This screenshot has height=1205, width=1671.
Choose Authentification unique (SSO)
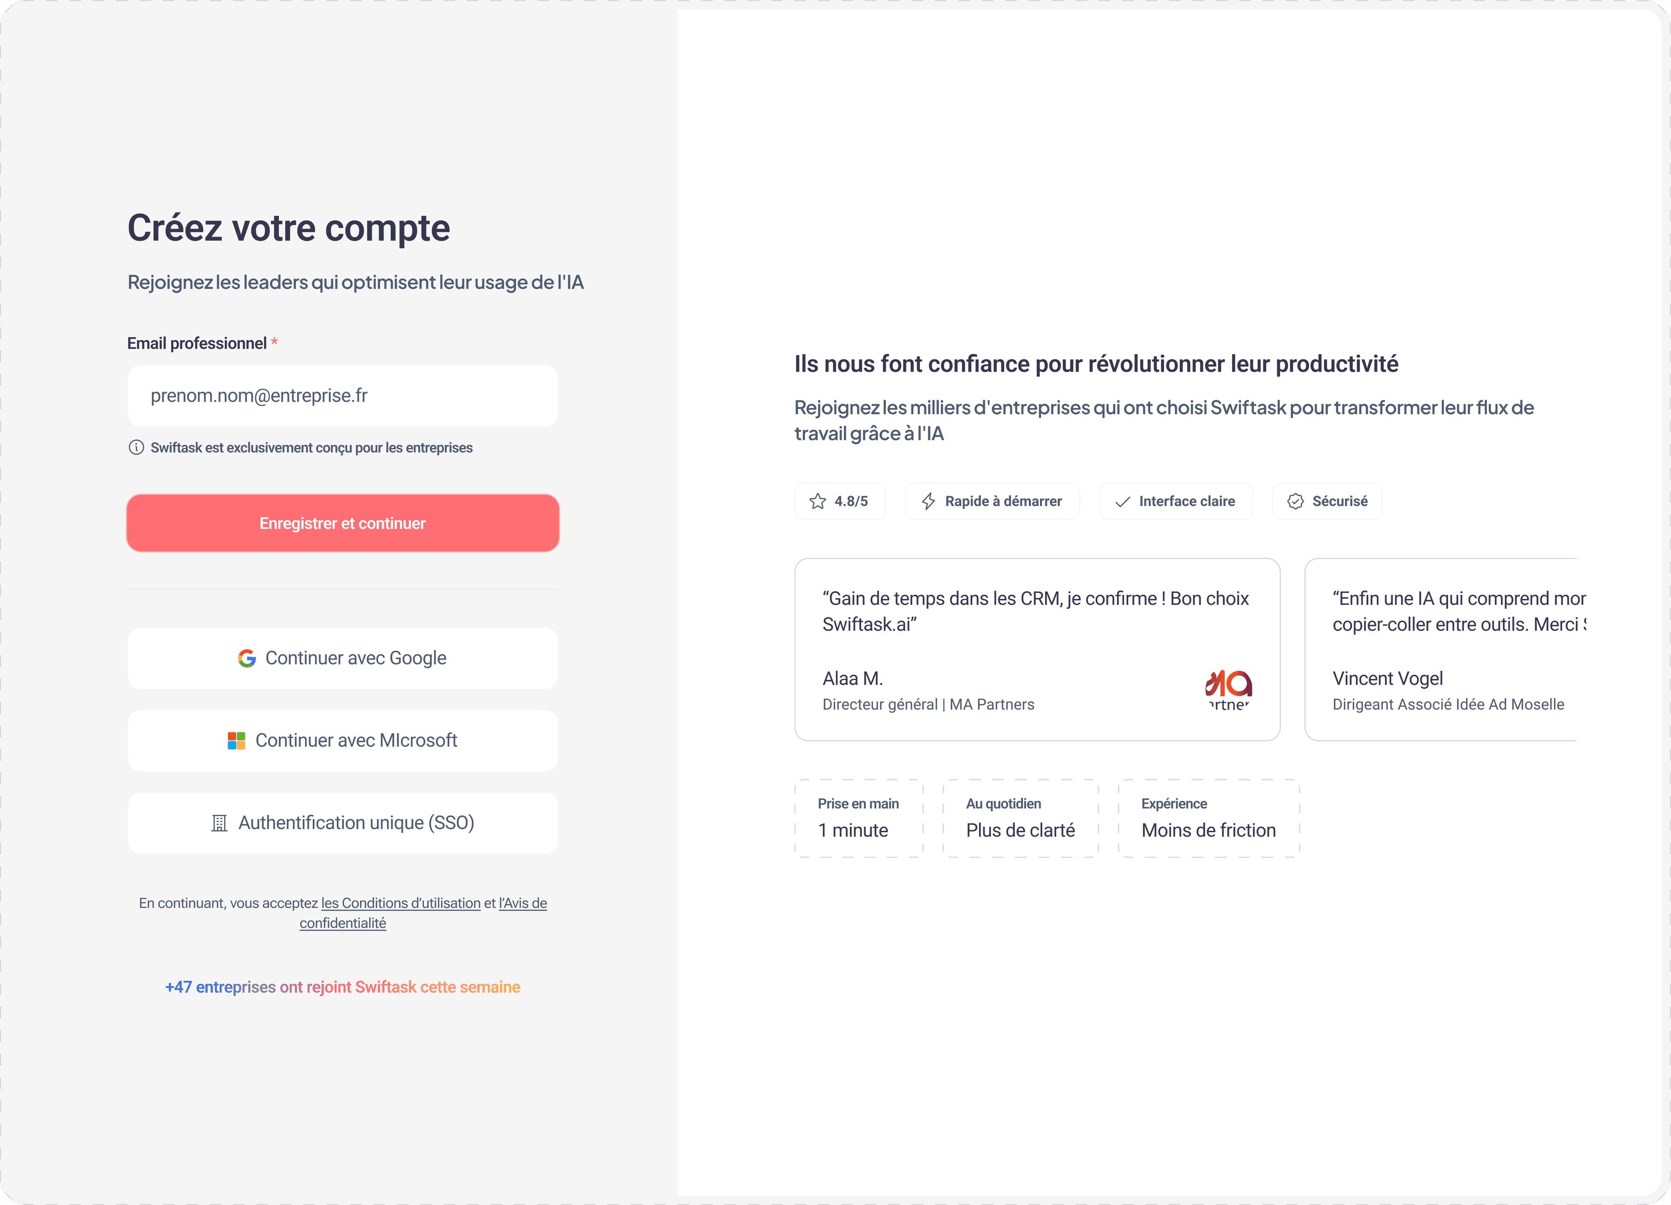(x=342, y=823)
